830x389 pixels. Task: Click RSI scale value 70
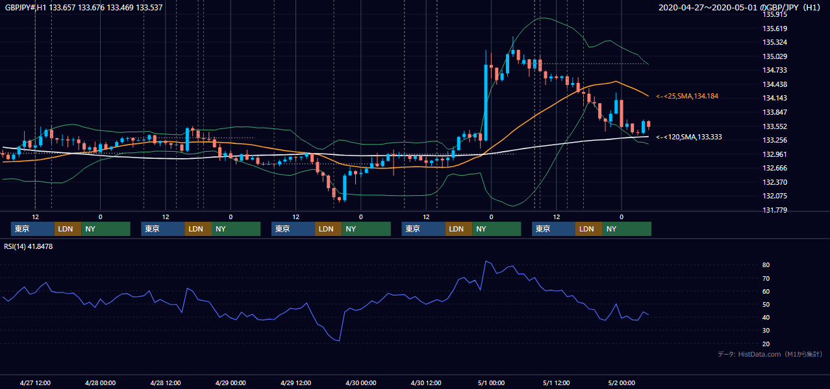coord(766,278)
